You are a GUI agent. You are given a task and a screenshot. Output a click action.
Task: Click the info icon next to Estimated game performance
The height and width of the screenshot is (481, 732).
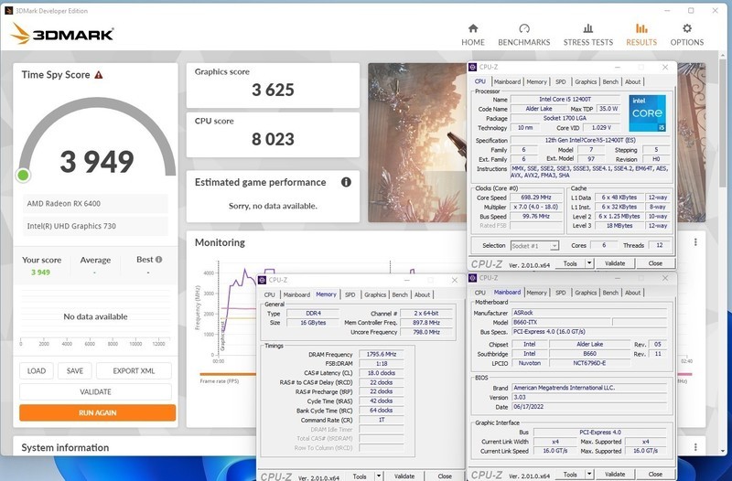(x=347, y=182)
